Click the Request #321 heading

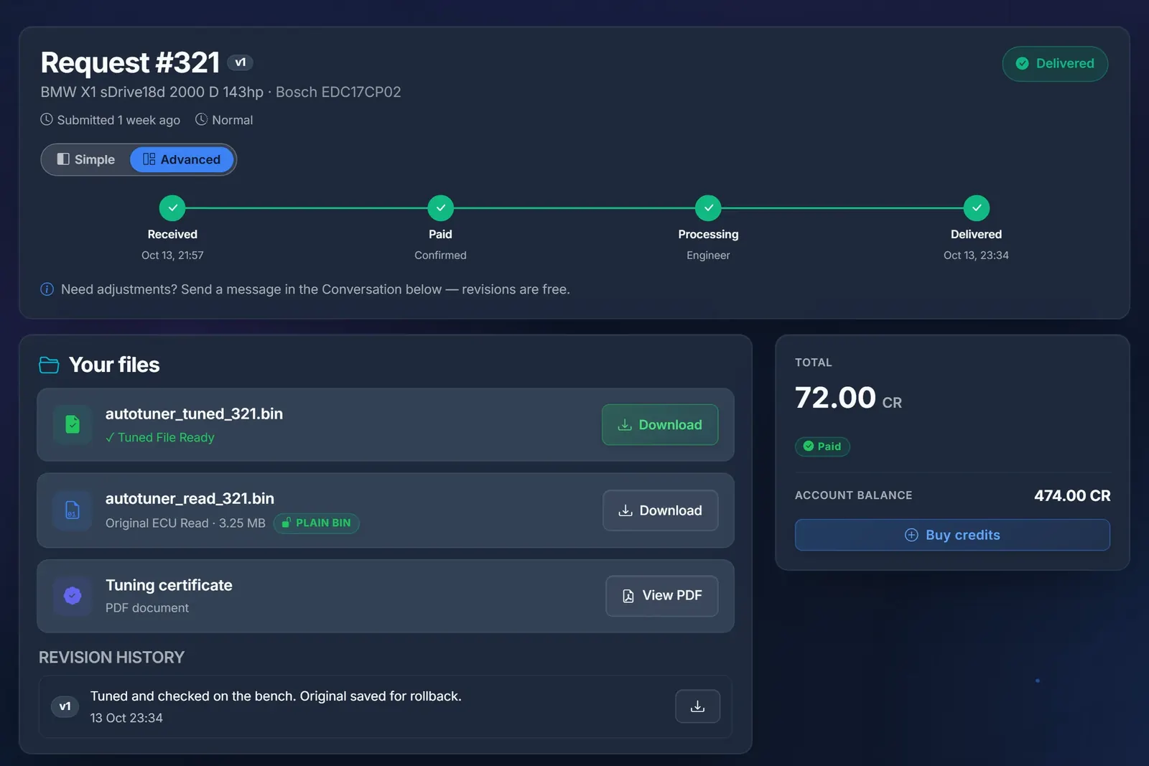[x=130, y=62]
